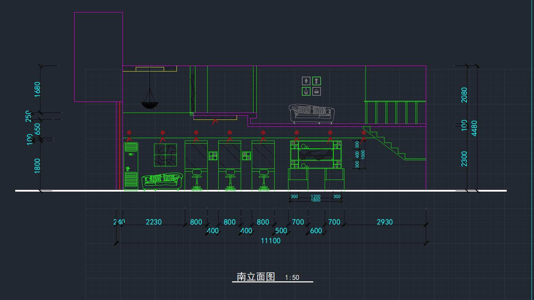This screenshot has height=300, width=534.
Task: Click the standing air conditioner cabinet
Action: pos(131,166)
